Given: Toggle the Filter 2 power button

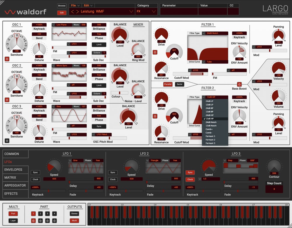Looking at the screenshot, I should [x=155, y=116].
